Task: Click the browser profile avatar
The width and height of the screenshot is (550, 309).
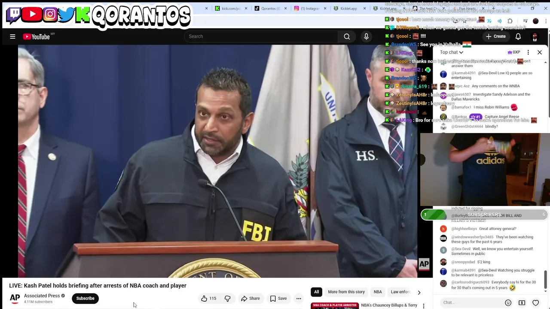Action: coord(535,21)
